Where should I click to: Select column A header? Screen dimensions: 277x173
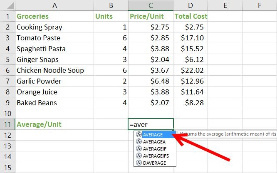(54, 5)
